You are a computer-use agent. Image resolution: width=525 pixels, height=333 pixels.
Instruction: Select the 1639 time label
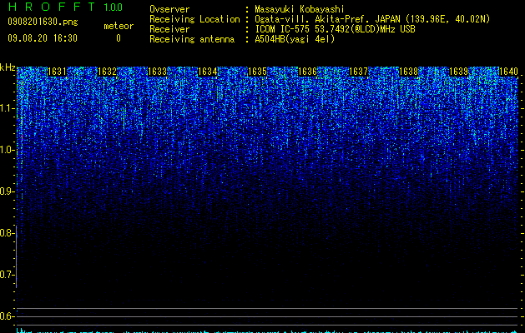coord(458,72)
